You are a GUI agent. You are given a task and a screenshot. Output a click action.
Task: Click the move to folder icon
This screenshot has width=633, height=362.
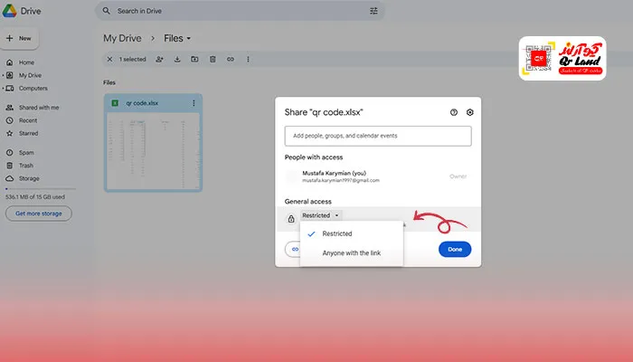coord(194,59)
